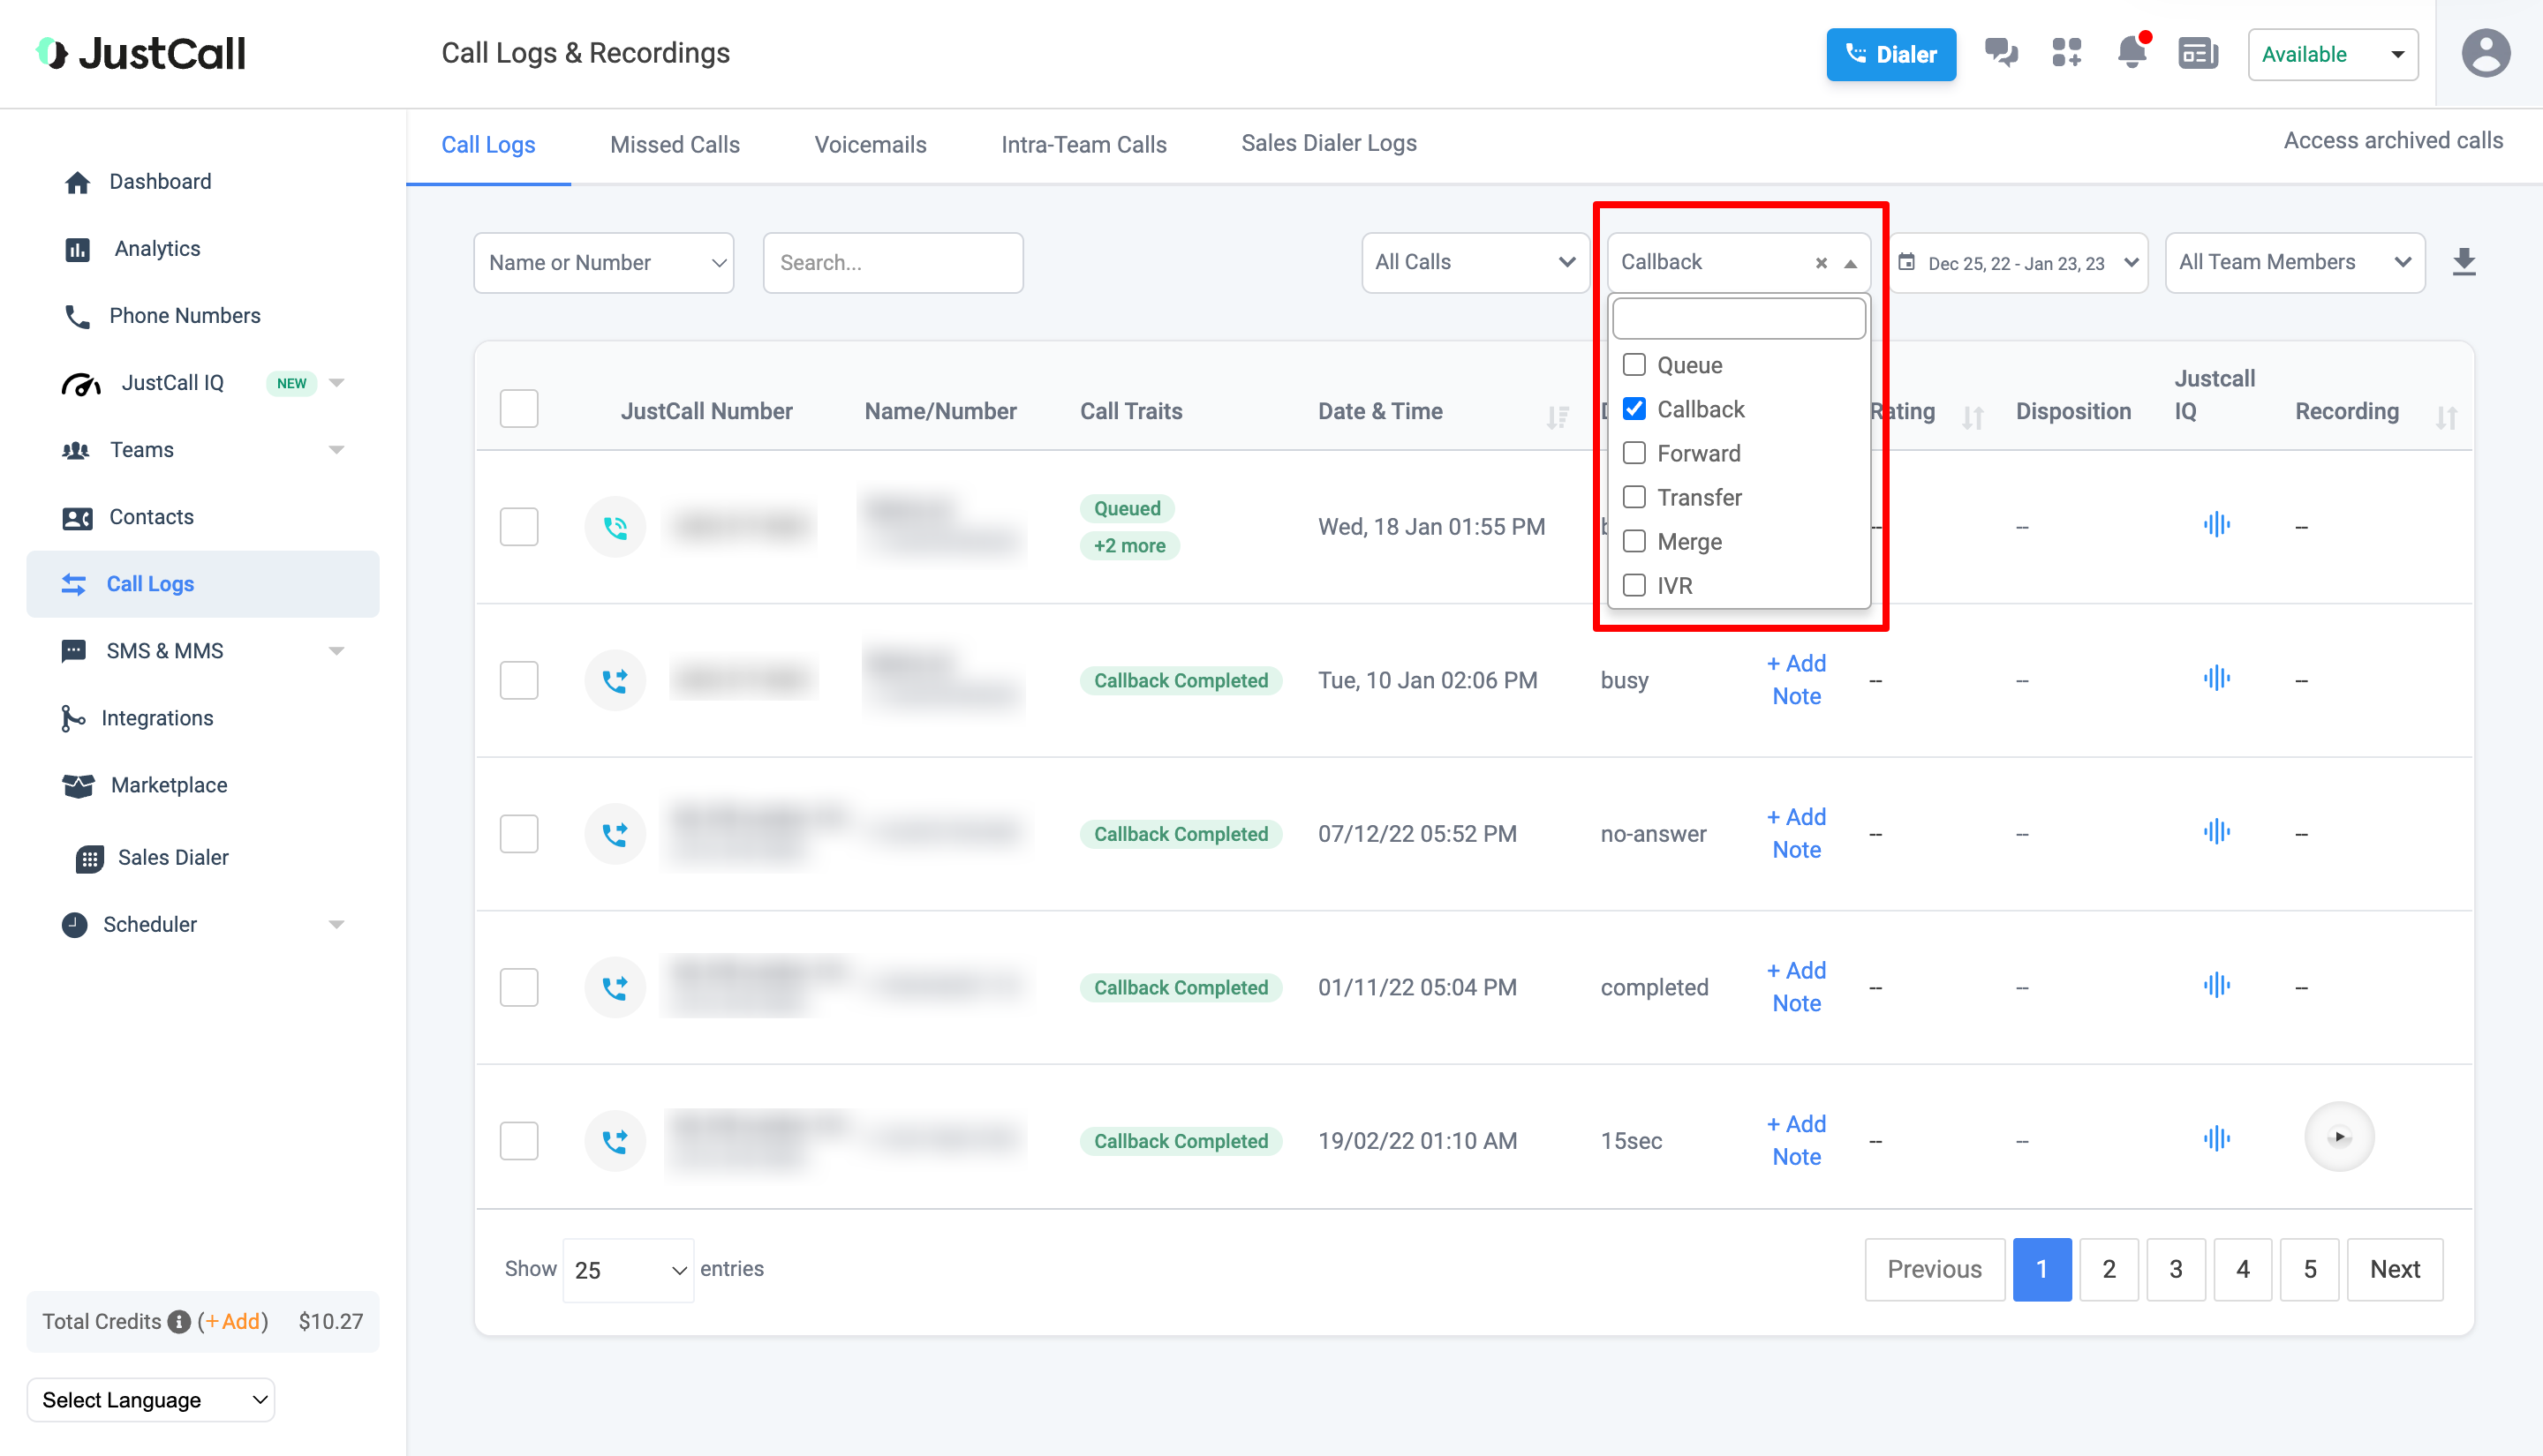Open the apps grid icon in header

click(x=2067, y=53)
